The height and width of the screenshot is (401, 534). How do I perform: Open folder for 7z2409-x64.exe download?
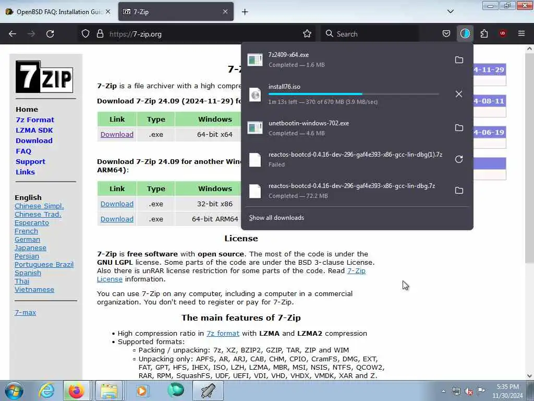459,60
